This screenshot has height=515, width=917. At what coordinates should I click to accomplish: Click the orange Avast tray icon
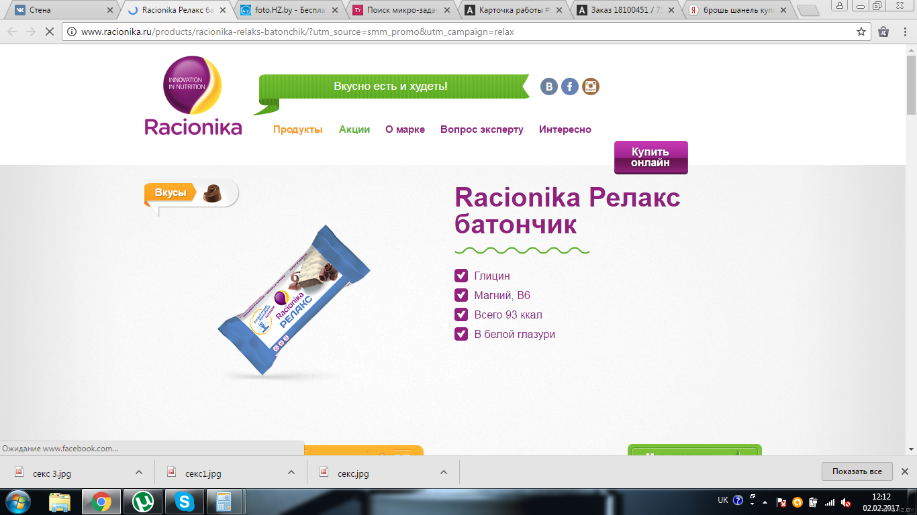coord(798,502)
